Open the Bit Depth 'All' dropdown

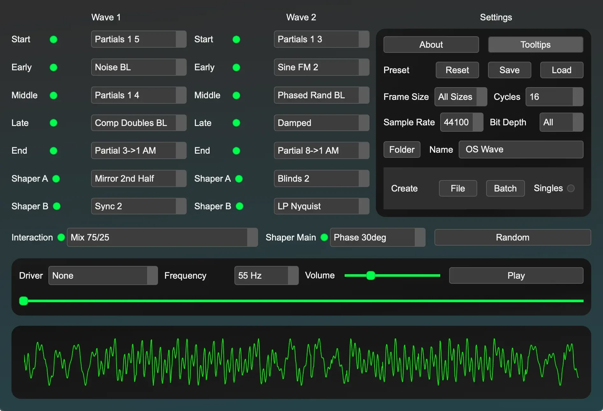(561, 122)
